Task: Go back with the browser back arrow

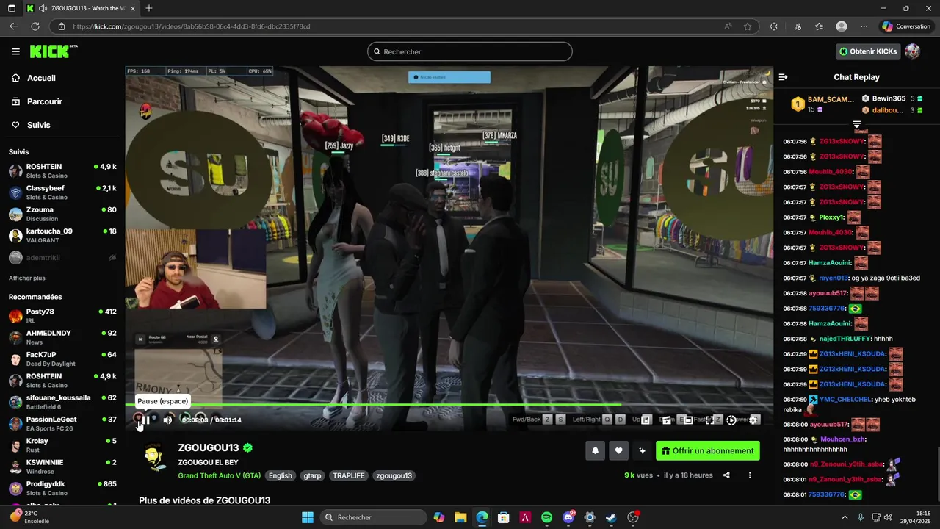Action: pos(13,26)
